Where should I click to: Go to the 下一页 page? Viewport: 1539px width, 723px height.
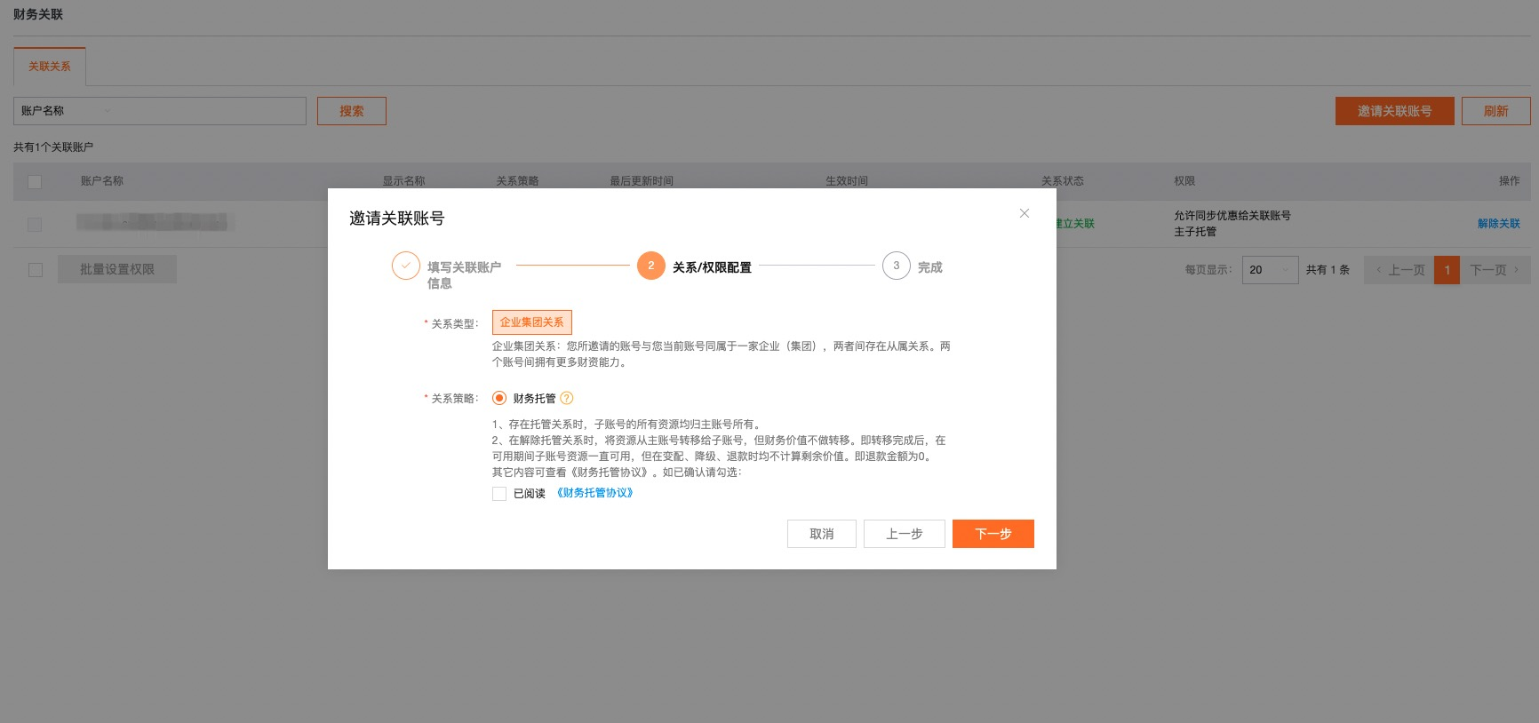click(1495, 270)
